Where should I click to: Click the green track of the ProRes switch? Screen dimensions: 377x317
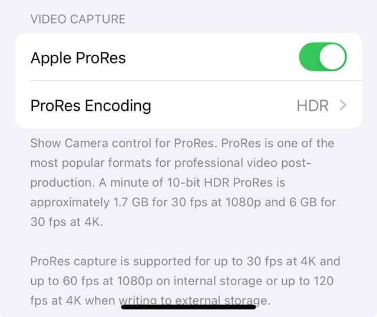[309, 57]
